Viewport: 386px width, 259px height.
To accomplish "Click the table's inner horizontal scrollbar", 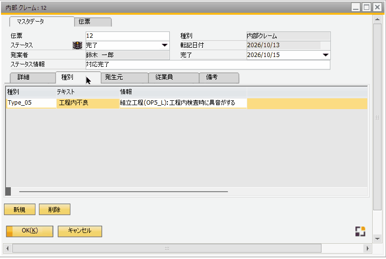I will tap(123, 192).
